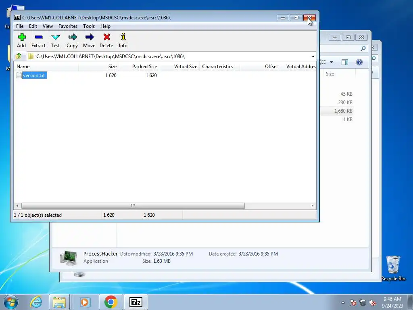Screen dimensions: 413x310
Task: Click the Show desktop button
Action: (410, 302)
